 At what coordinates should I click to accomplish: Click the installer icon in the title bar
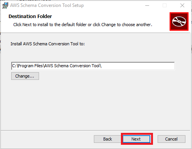point(5,5)
